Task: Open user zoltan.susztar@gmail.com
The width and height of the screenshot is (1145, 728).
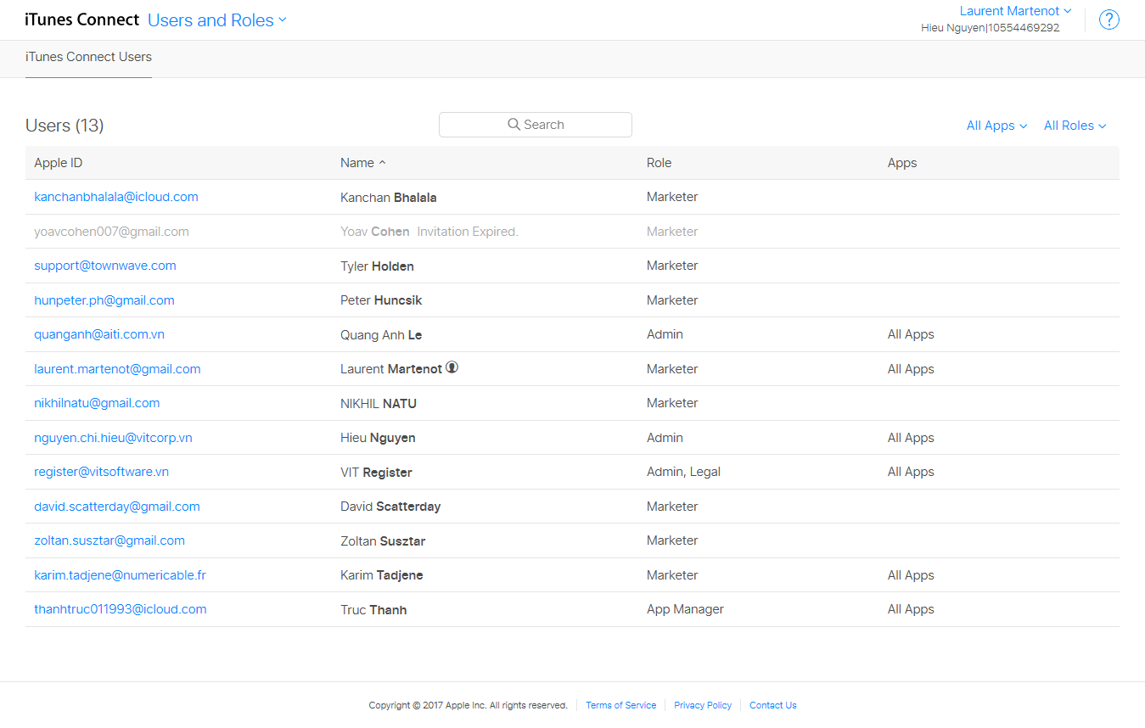Action: pyautogui.click(x=109, y=540)
